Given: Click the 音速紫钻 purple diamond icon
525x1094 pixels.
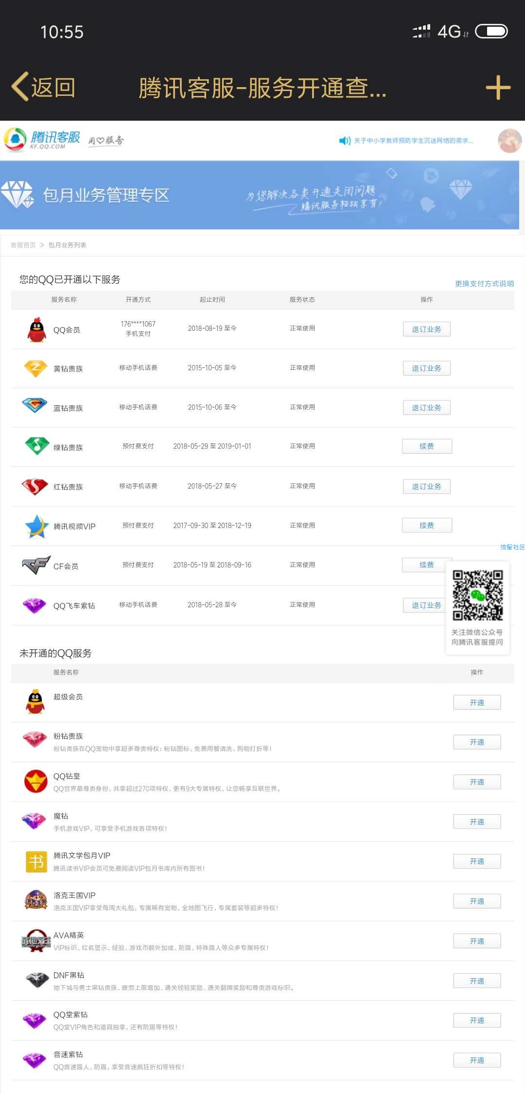Looking at the screenshot, I should (35, 1060).
